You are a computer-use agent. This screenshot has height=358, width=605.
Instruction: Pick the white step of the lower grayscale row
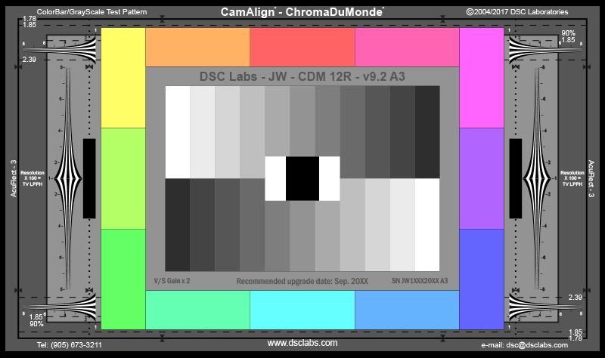click(x=427, y=224)
